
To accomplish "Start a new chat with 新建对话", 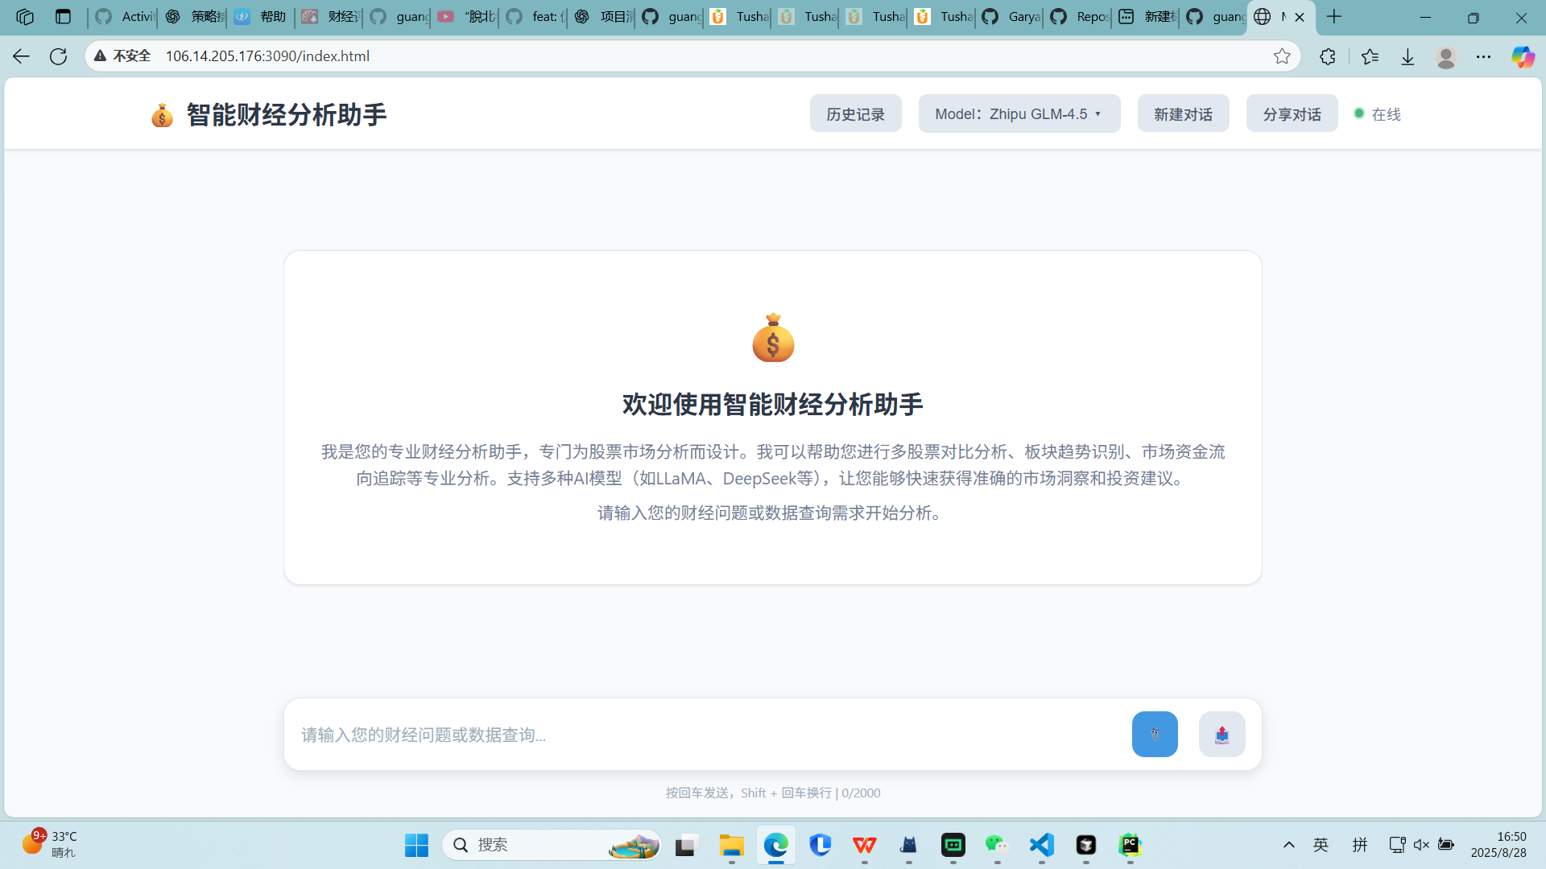I will tap(1183, 114).
